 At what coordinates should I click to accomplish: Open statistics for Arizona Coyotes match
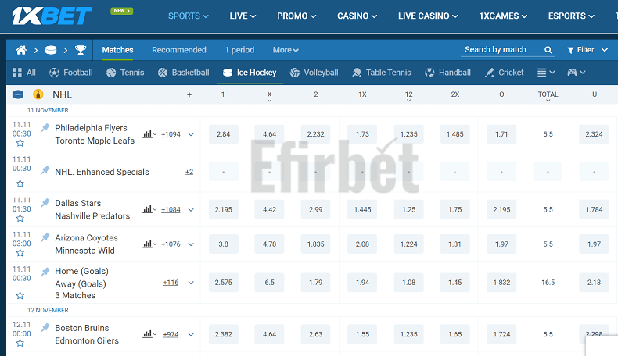pyautogui.click(x=149, y=244)
